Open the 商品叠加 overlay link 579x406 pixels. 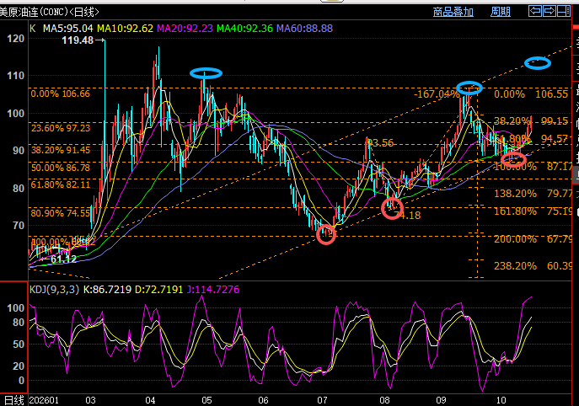[x=453, y=12]
